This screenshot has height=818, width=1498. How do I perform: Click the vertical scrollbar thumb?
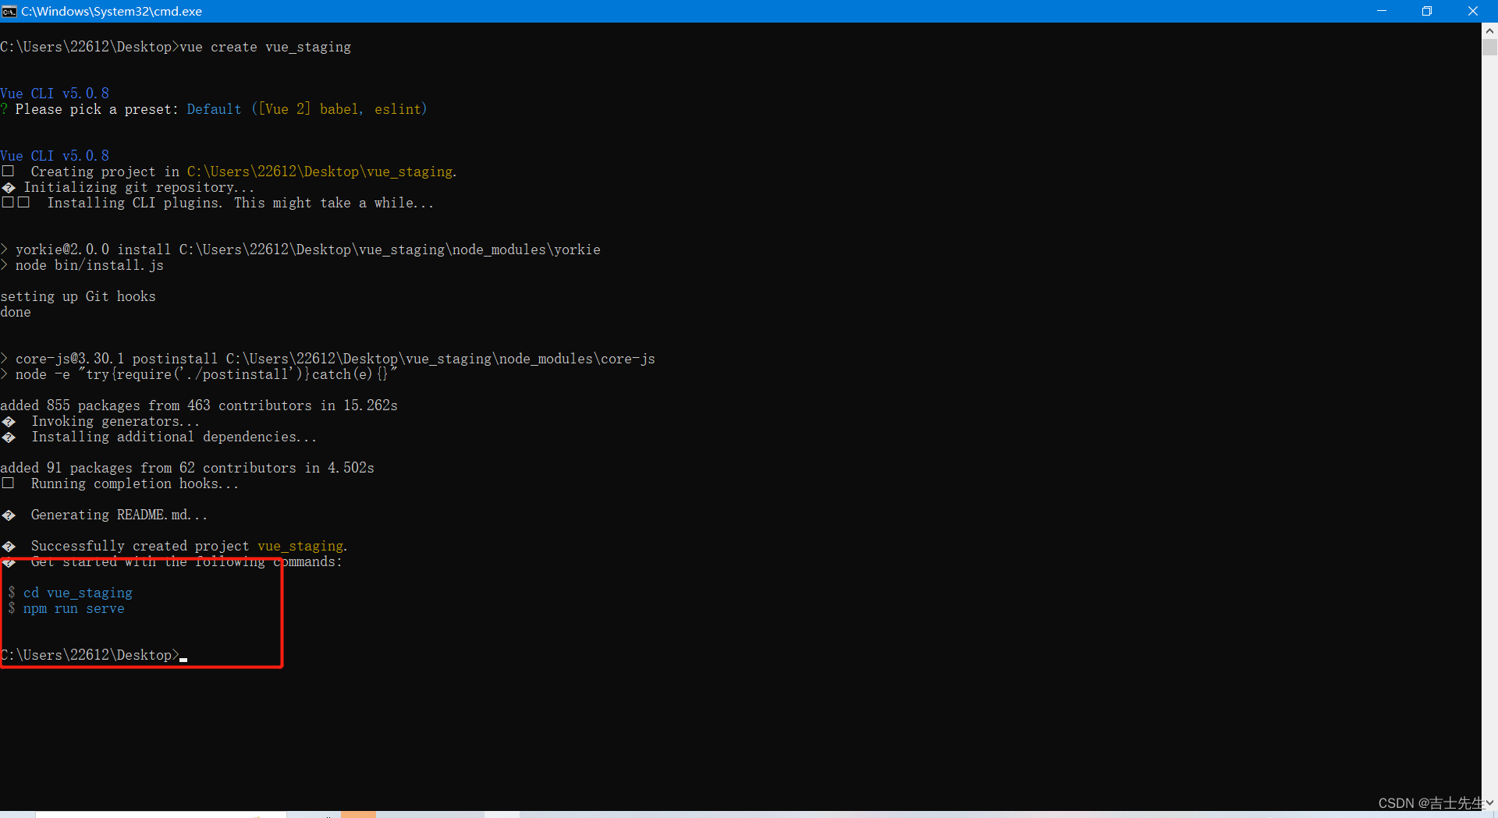(x=1489, y=47)
